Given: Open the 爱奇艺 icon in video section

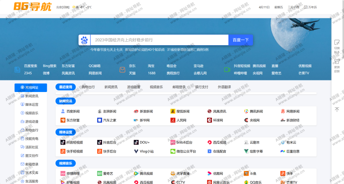Looking at the screenshot, I should point(100,173).
